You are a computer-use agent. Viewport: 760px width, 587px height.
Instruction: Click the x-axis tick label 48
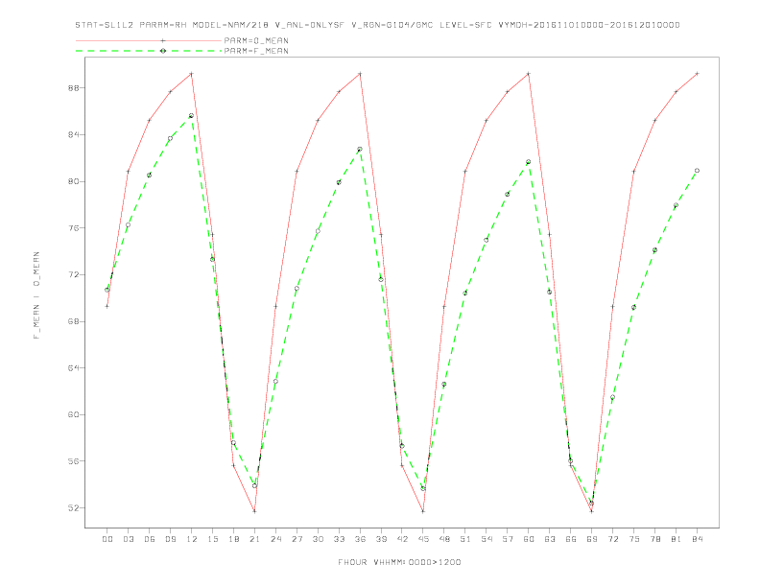(444, 539)
